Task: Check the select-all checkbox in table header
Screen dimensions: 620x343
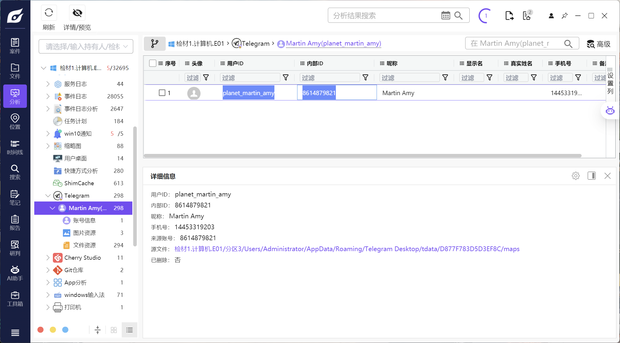Action: tap(153, 63)
